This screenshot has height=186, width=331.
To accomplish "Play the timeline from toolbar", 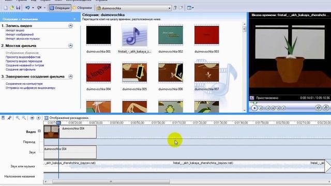I will point(38,118).
